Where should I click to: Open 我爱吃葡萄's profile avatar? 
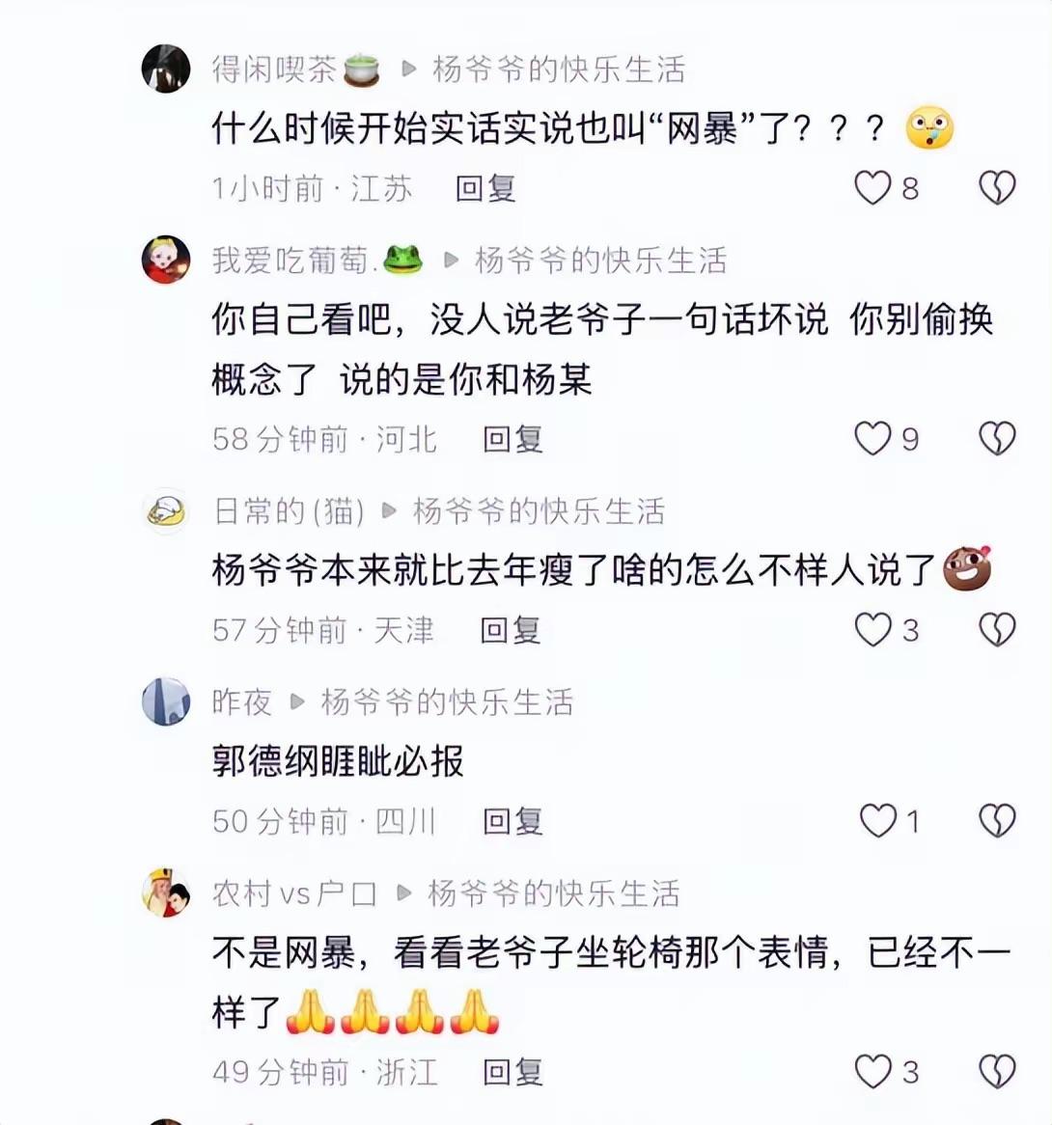pos(166,260)
